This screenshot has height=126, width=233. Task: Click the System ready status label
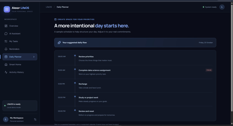pyautogui.click(x=211, y=7)
